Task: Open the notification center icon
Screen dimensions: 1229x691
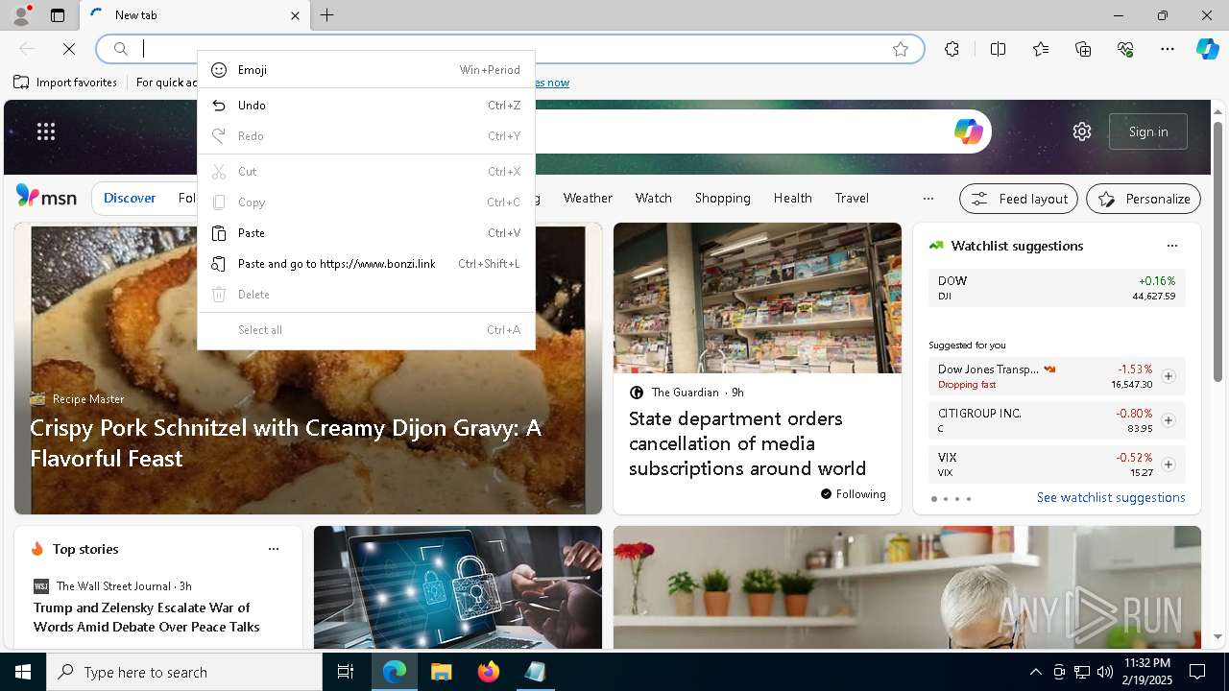Action: pos(1197,672)
